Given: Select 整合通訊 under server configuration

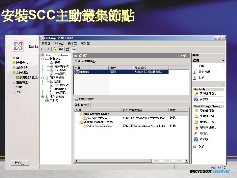Looking at the screenshot, I should coord(60,93).
